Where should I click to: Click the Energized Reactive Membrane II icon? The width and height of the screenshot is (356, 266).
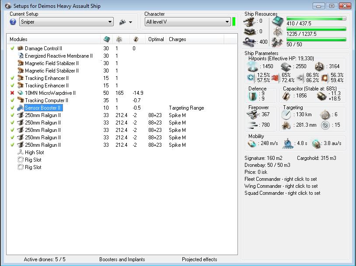(x=21, y=55)
